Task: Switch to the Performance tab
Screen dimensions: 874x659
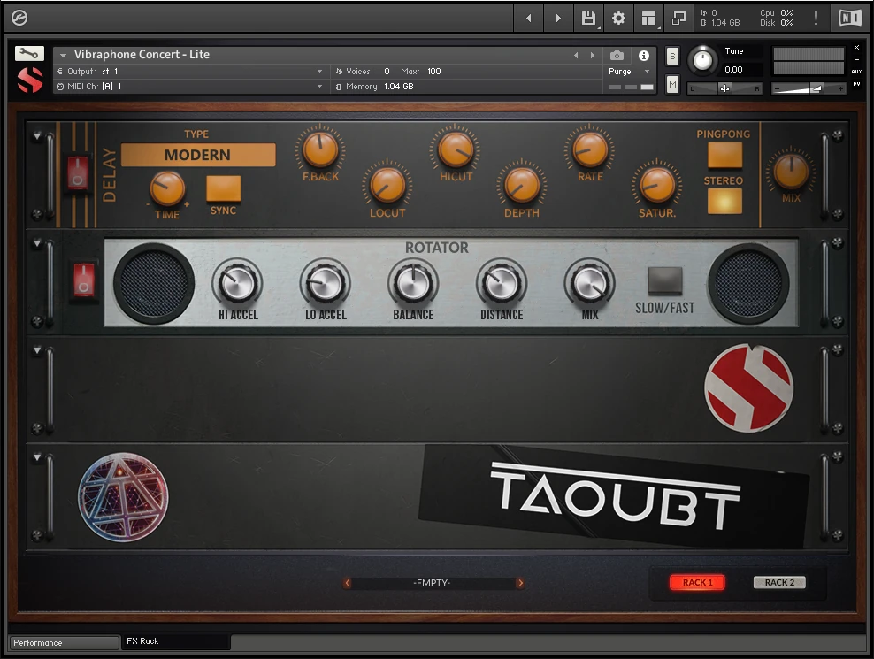Action: (64, 642)
